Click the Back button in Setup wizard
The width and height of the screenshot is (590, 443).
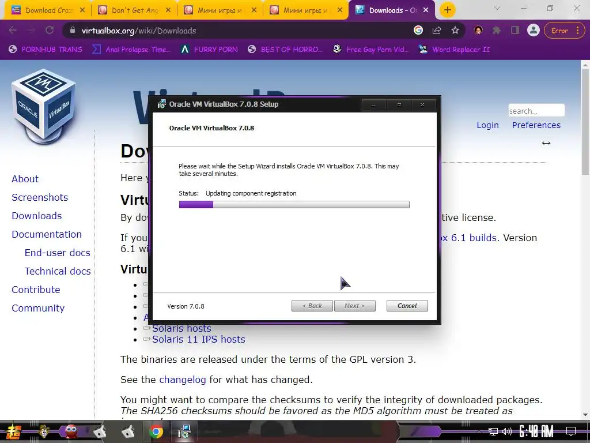pyautogui.click(x=312, y=306)
